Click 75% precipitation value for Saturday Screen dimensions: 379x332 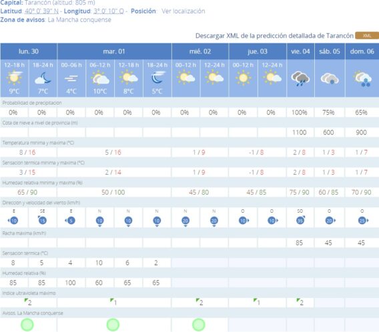point(328,113)
